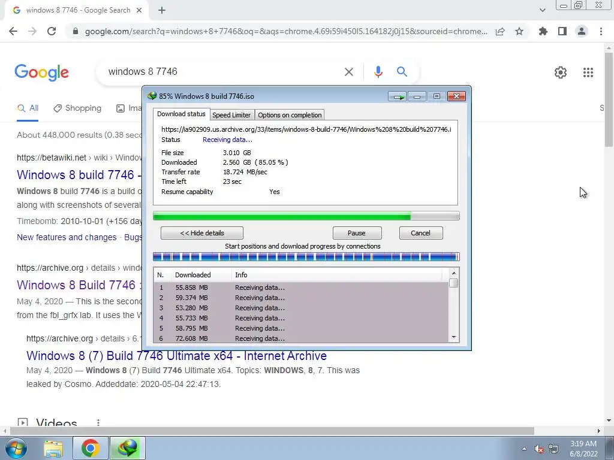Open network tray icon
The width and height of the screenshot is (614, 460).
(553, 449)
